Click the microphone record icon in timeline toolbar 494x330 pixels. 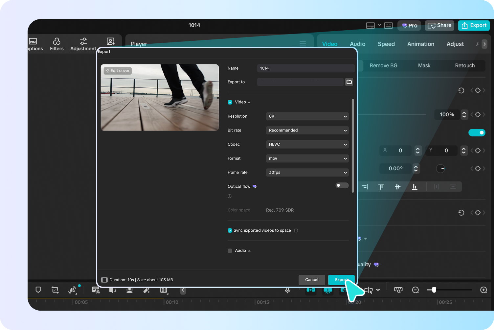(287, 290)
